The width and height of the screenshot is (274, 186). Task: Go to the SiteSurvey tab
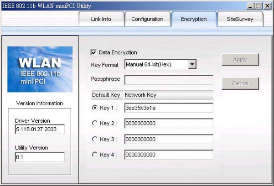pos(240,19)
